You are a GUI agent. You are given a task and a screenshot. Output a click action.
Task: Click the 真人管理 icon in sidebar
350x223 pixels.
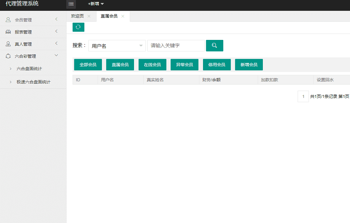(8, 43)
